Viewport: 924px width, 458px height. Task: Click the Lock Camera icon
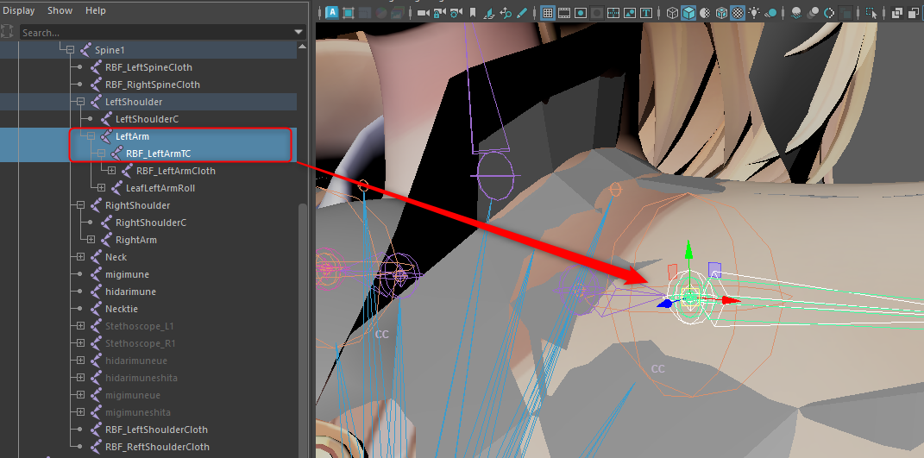(x=440, y=12)
